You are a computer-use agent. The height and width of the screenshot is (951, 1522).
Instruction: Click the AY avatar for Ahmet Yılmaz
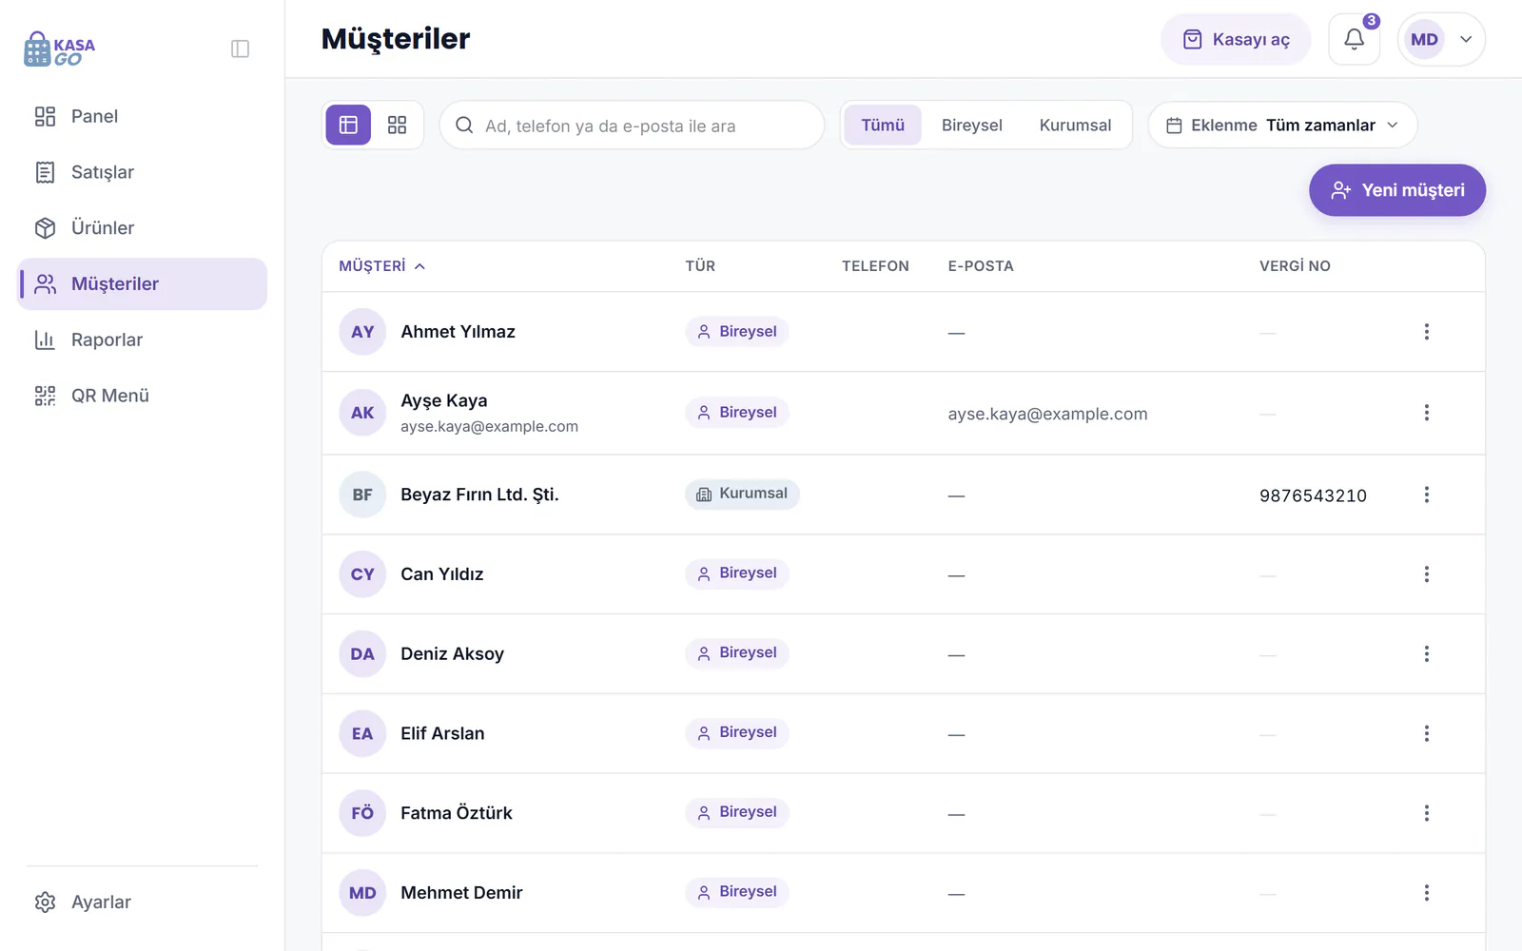click(362, 332)
